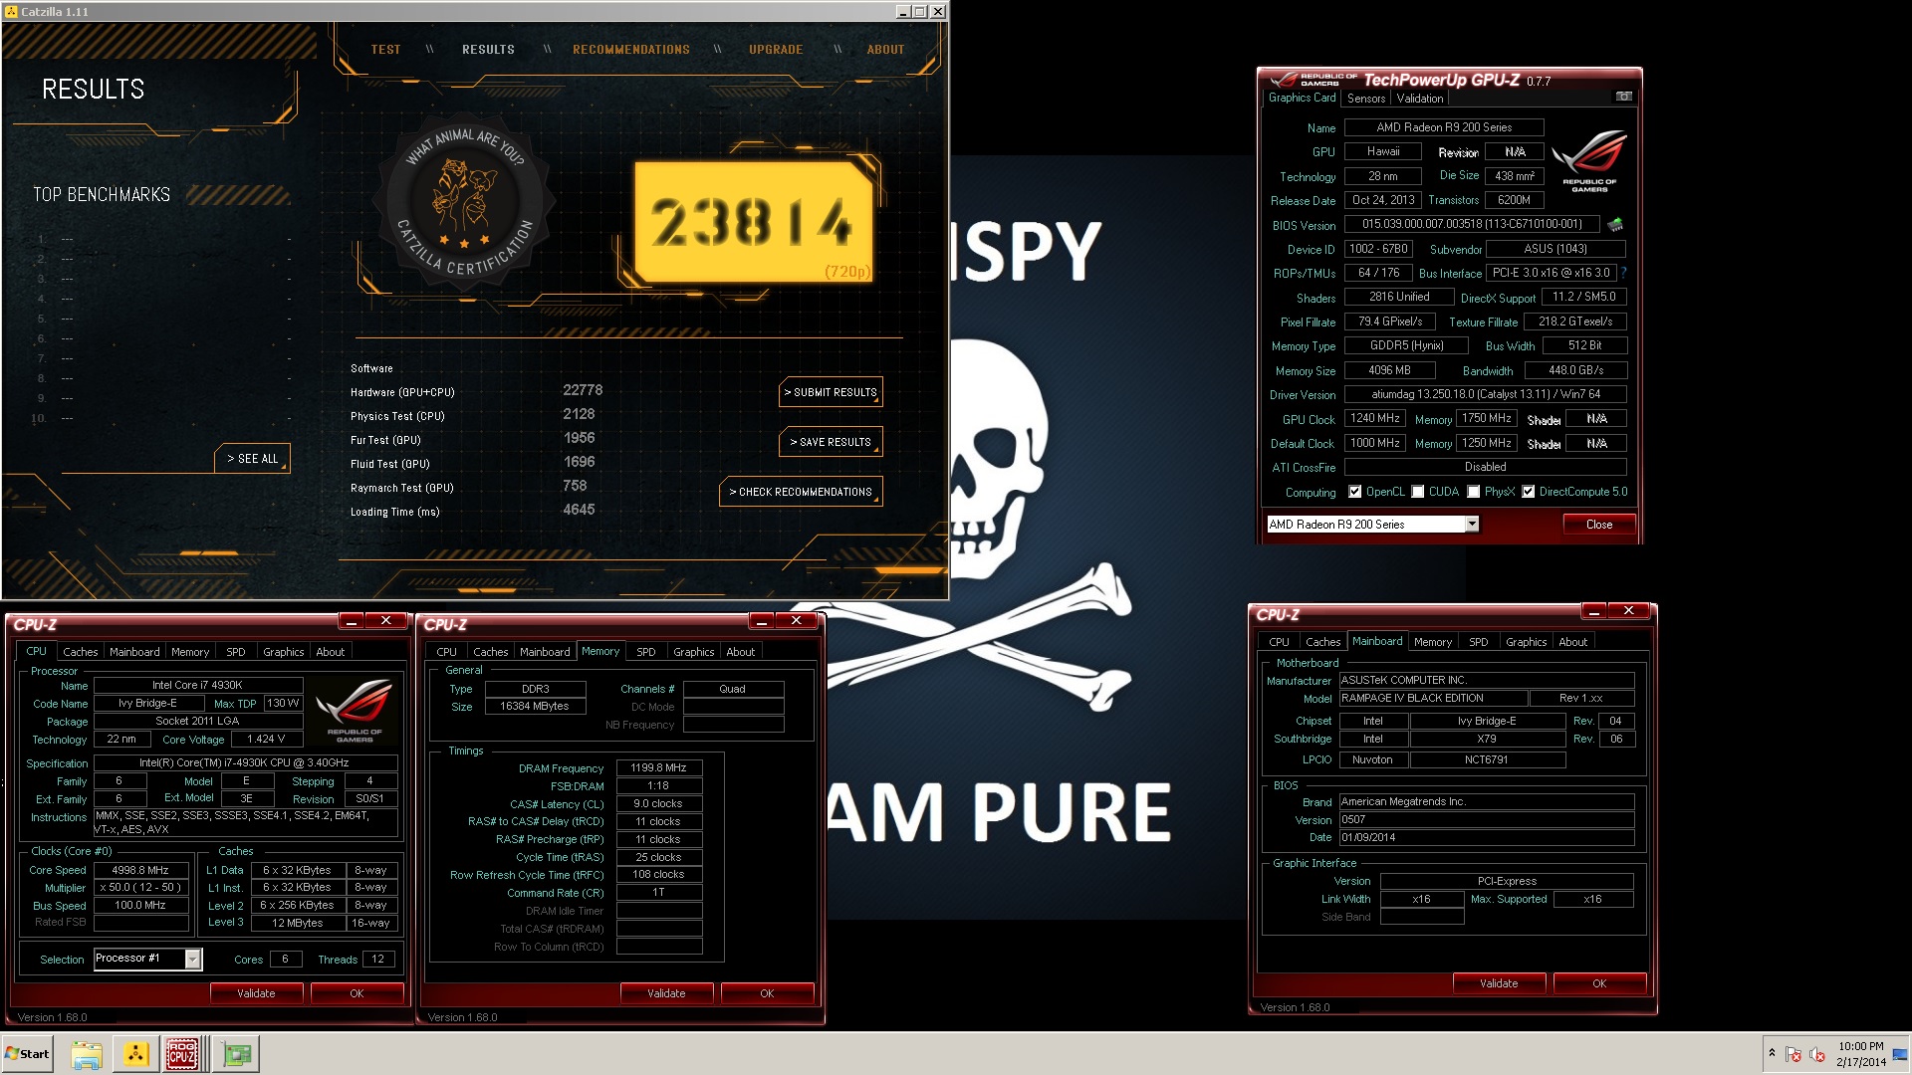Click DRAM Frequency value '1199.8 MHz'

click(x=658, y=767)
